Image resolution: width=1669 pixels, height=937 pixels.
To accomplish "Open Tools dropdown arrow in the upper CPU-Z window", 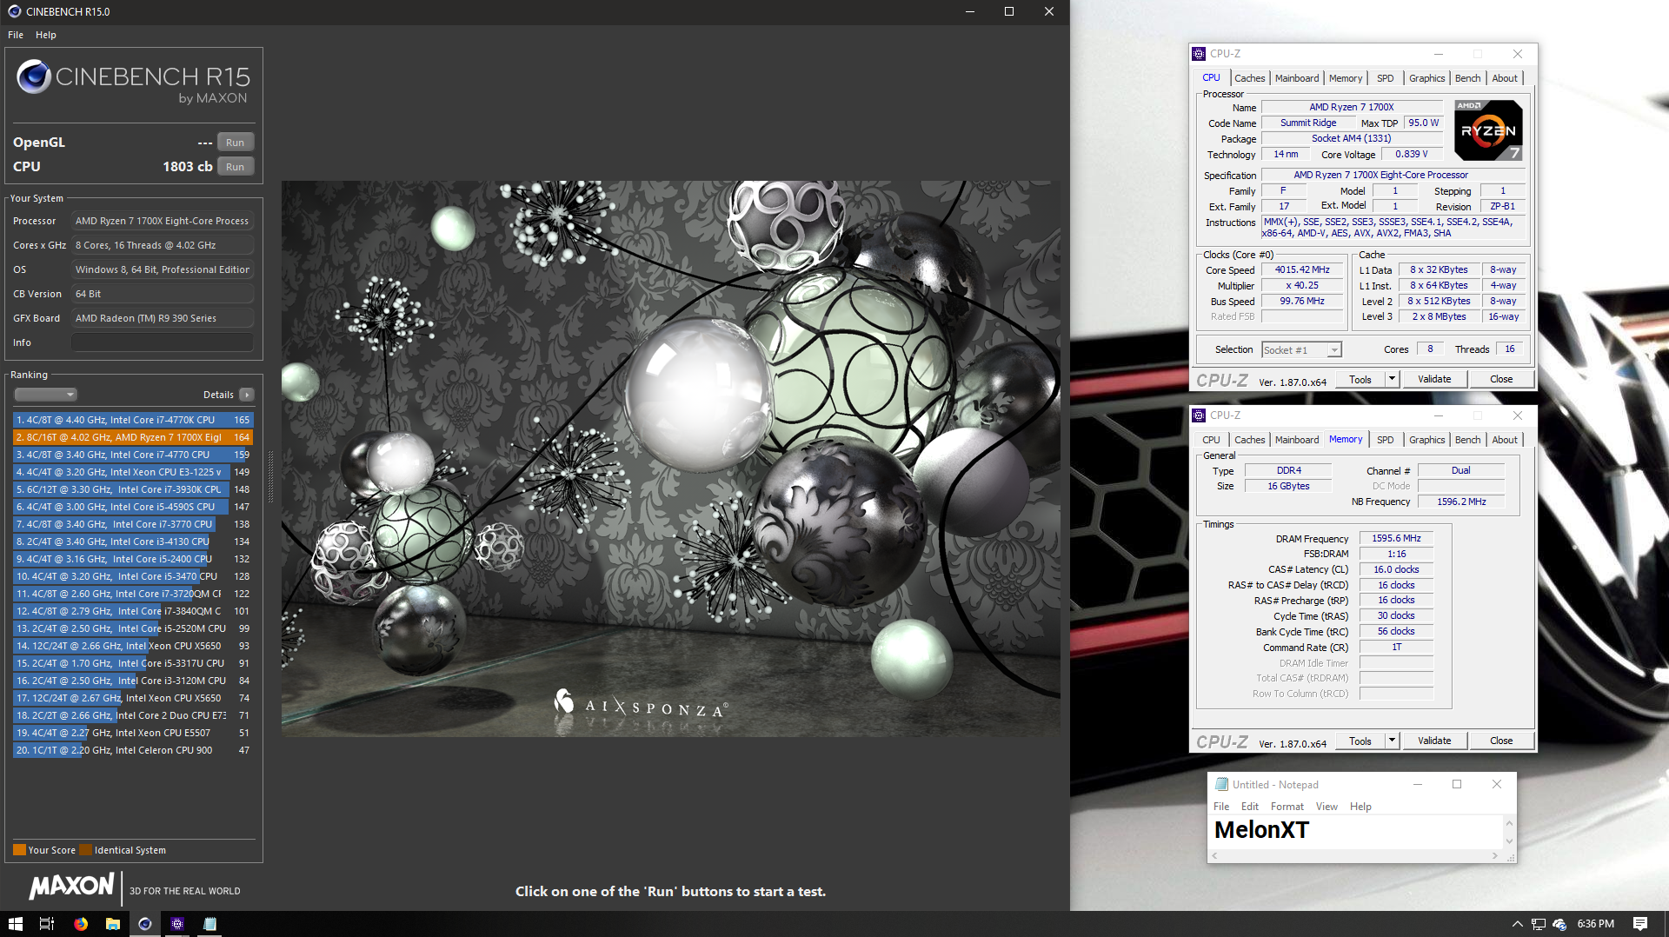I will pos(1392,380).
